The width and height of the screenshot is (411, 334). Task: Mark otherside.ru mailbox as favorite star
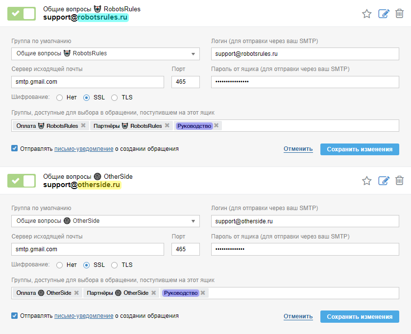[366, 181]
